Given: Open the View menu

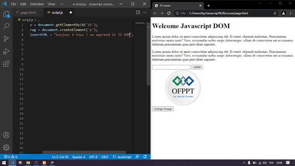Looking at the screenshot, I should click(51, 4).
